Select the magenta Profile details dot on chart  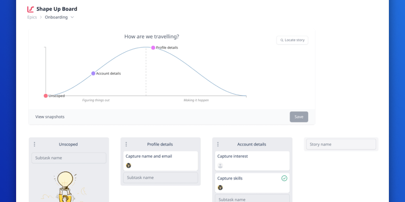[x=153, y=48]
